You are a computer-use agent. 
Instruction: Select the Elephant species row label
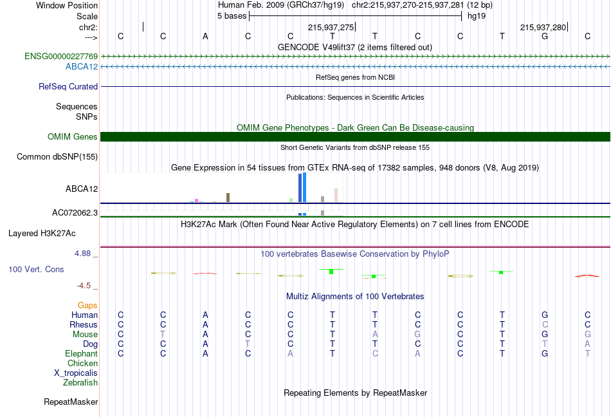(81, 353)
